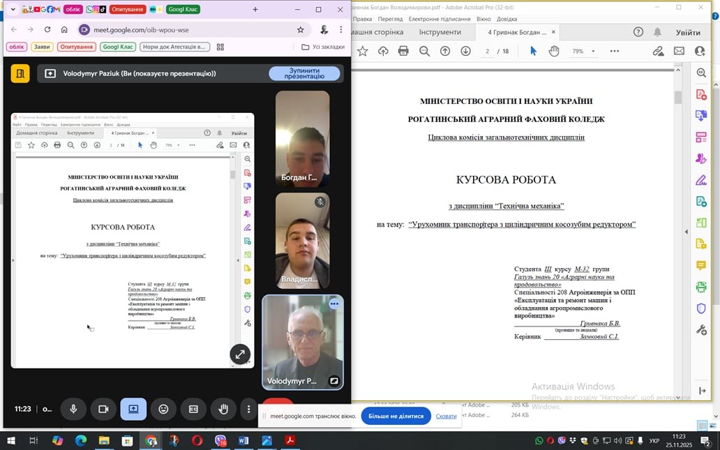The image size is (720, 450).
Task: Toggle closed captions in Meet
Action: click(x=193, y=409)
